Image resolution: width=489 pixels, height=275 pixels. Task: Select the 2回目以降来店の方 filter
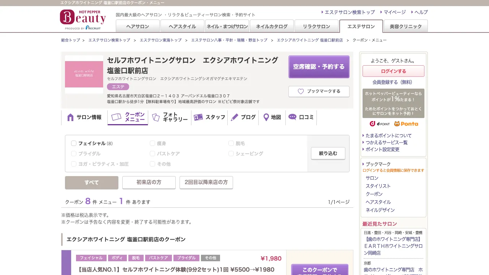(206, 183)
